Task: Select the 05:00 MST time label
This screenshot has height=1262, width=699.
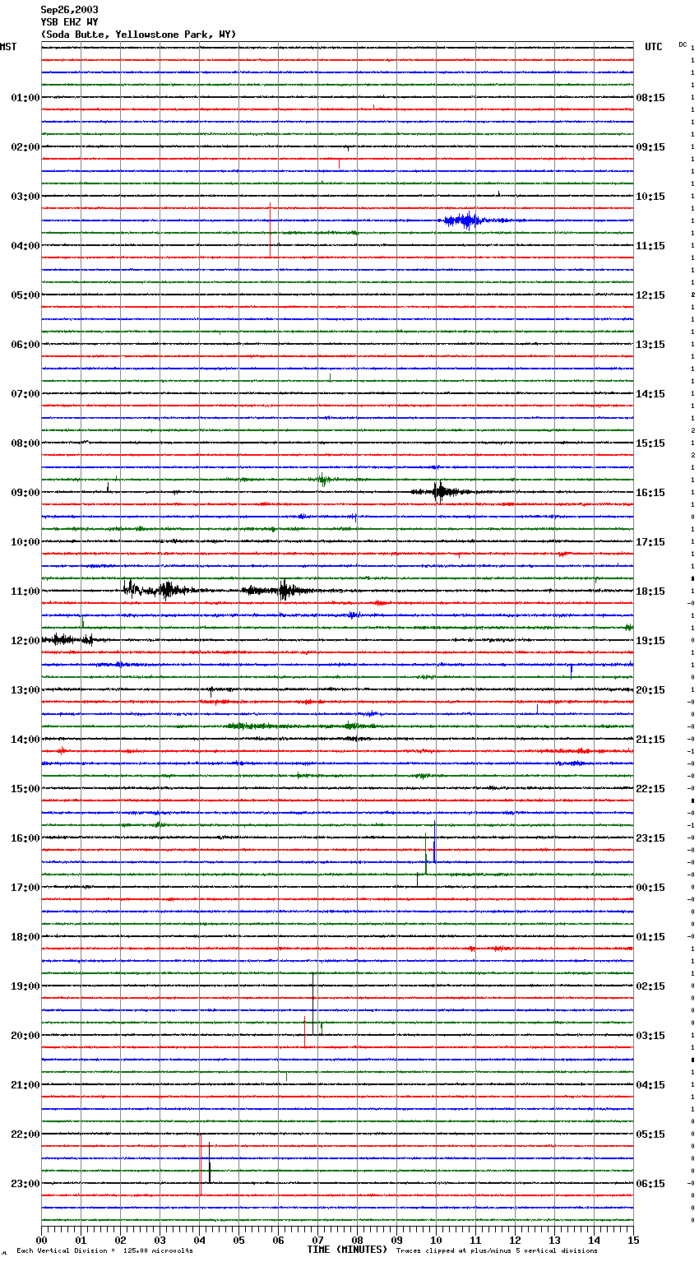Action: (x=25, y=295)
